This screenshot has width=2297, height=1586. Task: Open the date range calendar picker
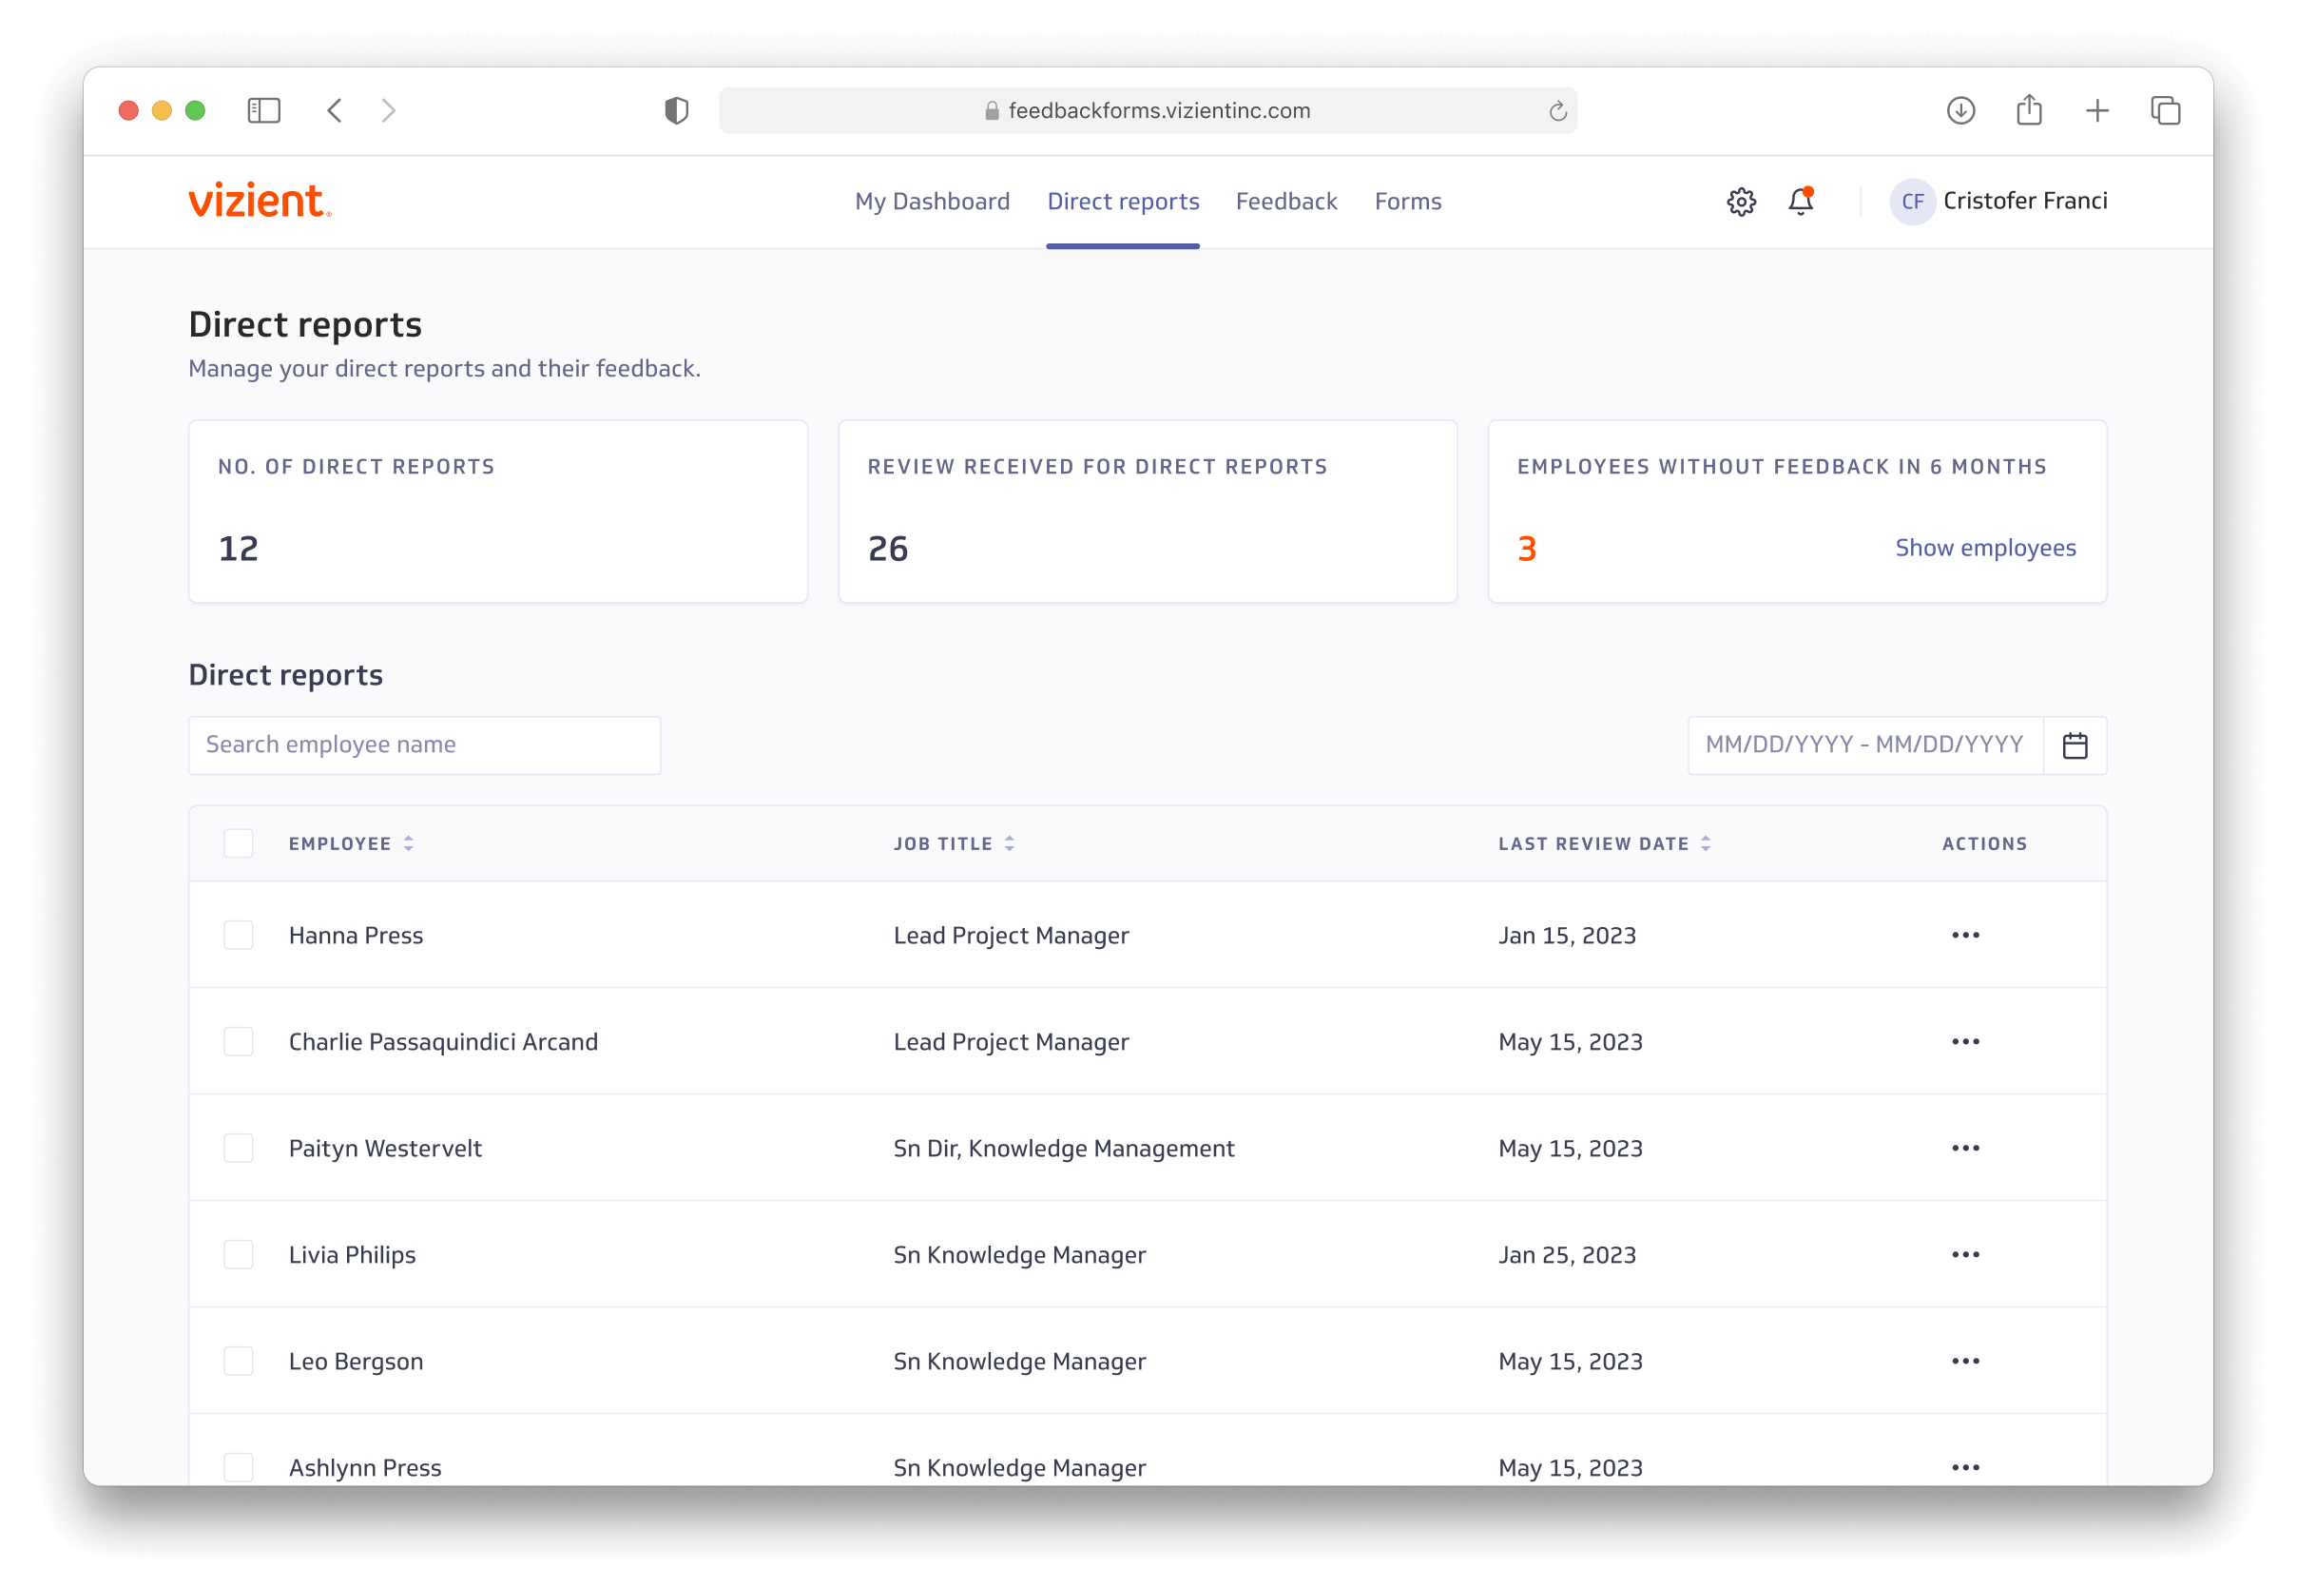tap(2075, 745)
